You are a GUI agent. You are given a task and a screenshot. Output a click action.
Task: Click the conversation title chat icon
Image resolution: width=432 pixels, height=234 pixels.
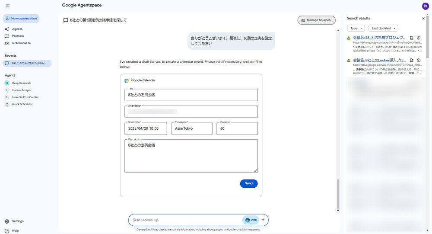click(66, 20)
